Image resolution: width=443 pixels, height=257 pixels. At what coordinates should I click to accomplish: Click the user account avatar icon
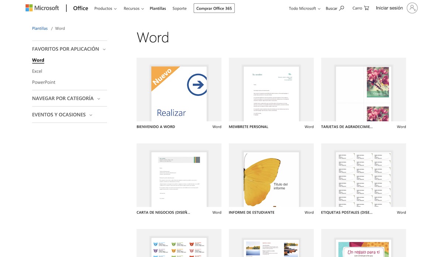click(412, 8)
